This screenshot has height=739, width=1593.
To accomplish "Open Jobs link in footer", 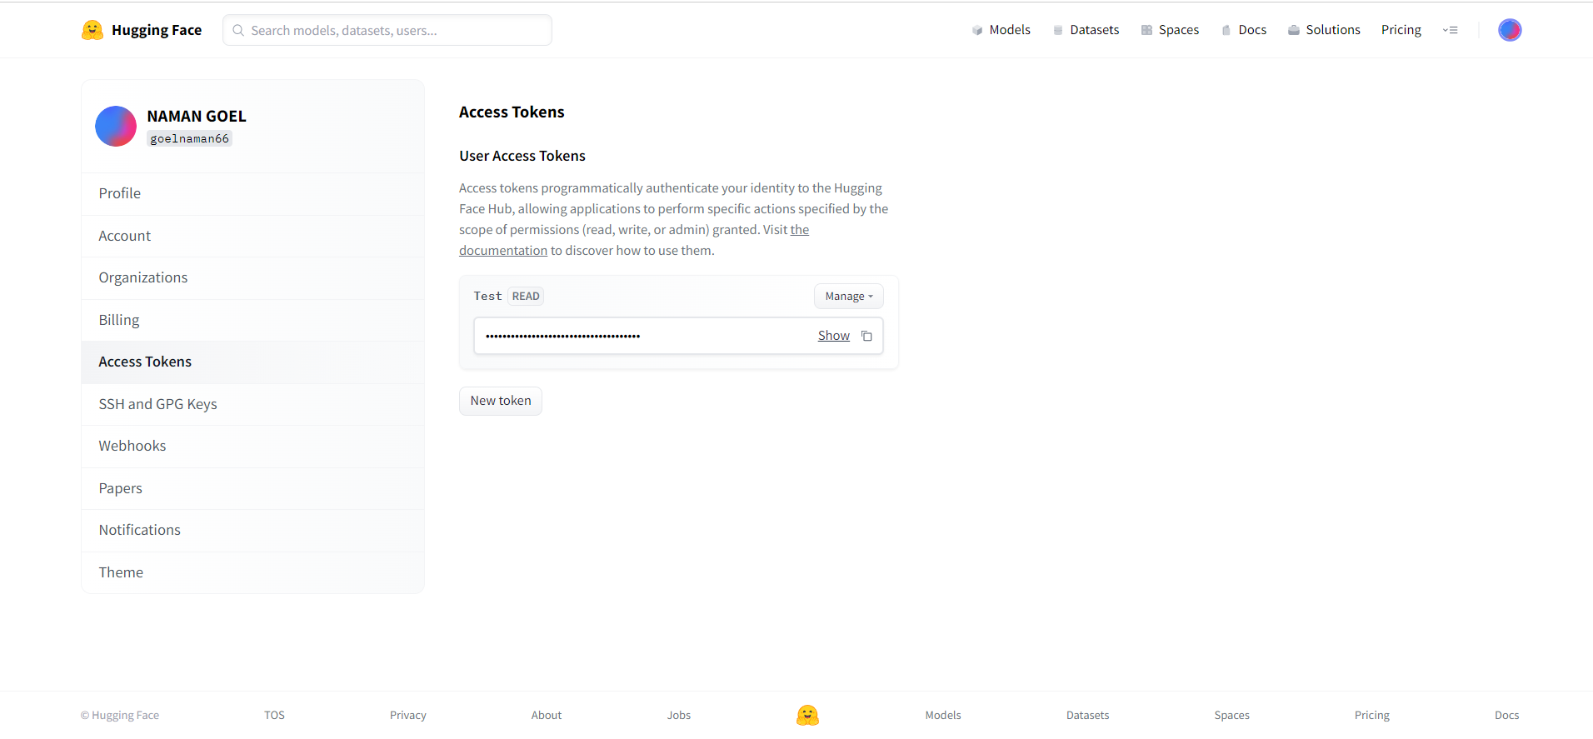I will click(x=679, y=715).
